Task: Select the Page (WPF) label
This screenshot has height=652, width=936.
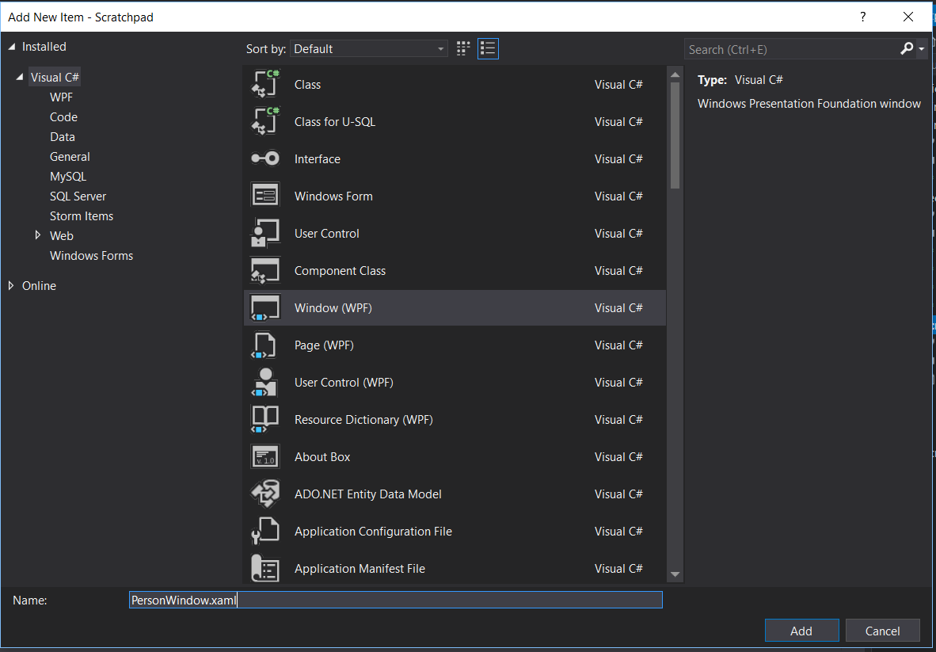Action: tap(324, 345)
